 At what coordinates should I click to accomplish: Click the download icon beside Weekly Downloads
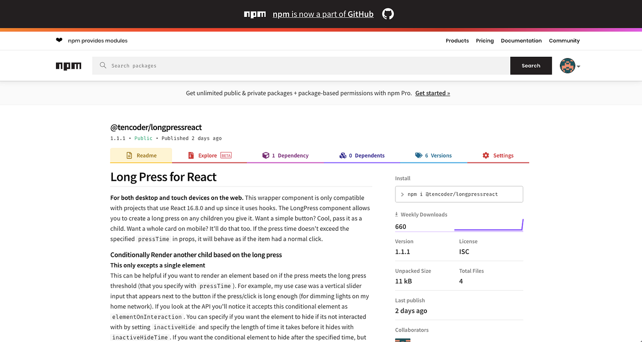click(x=396, y=214)
